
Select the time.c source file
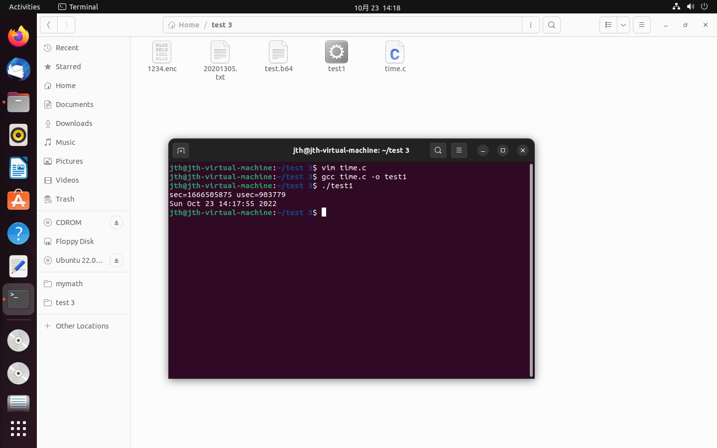(x=395, y=57)
